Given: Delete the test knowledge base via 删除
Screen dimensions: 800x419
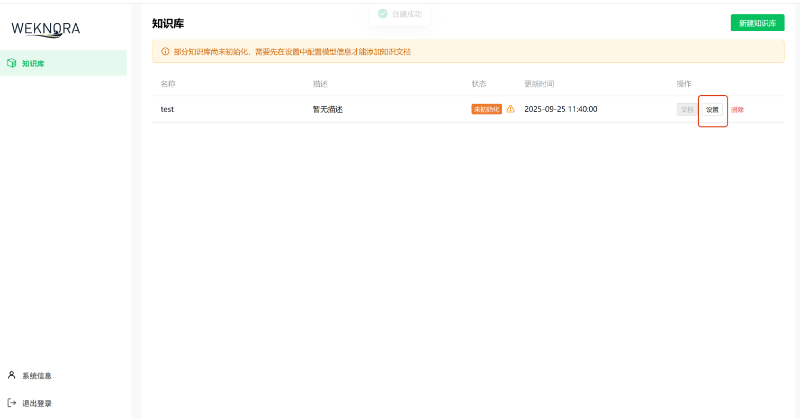Looking at the screenshot, I should click(x=738, y=110).
